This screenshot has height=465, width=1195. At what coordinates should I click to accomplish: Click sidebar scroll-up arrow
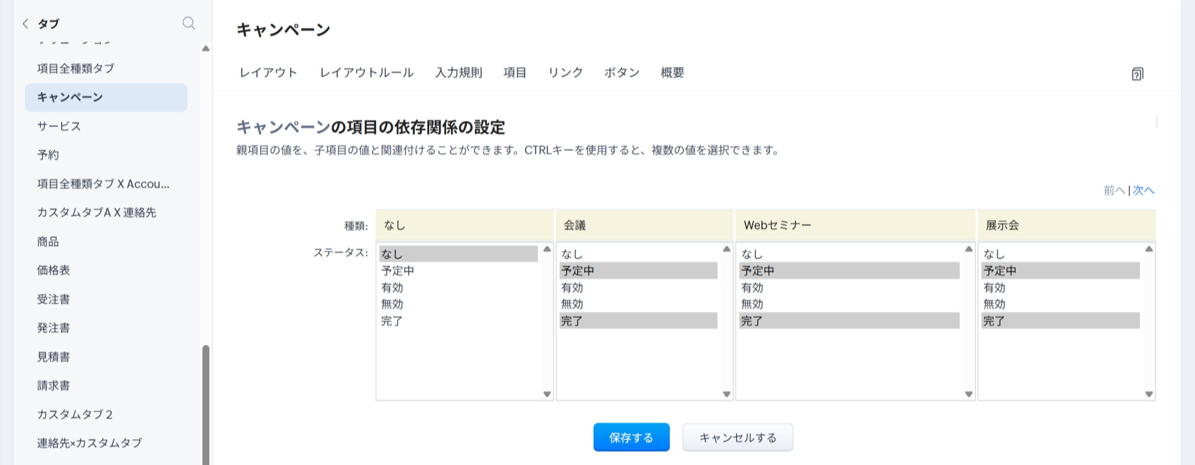206,49
